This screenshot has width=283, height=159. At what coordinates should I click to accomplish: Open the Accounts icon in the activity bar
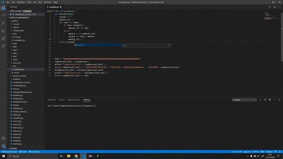point(4,138)
